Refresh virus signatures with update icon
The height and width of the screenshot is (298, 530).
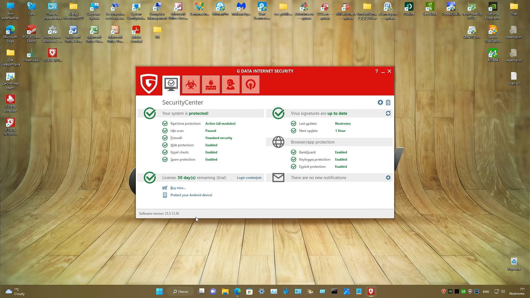tap(388, 113)
